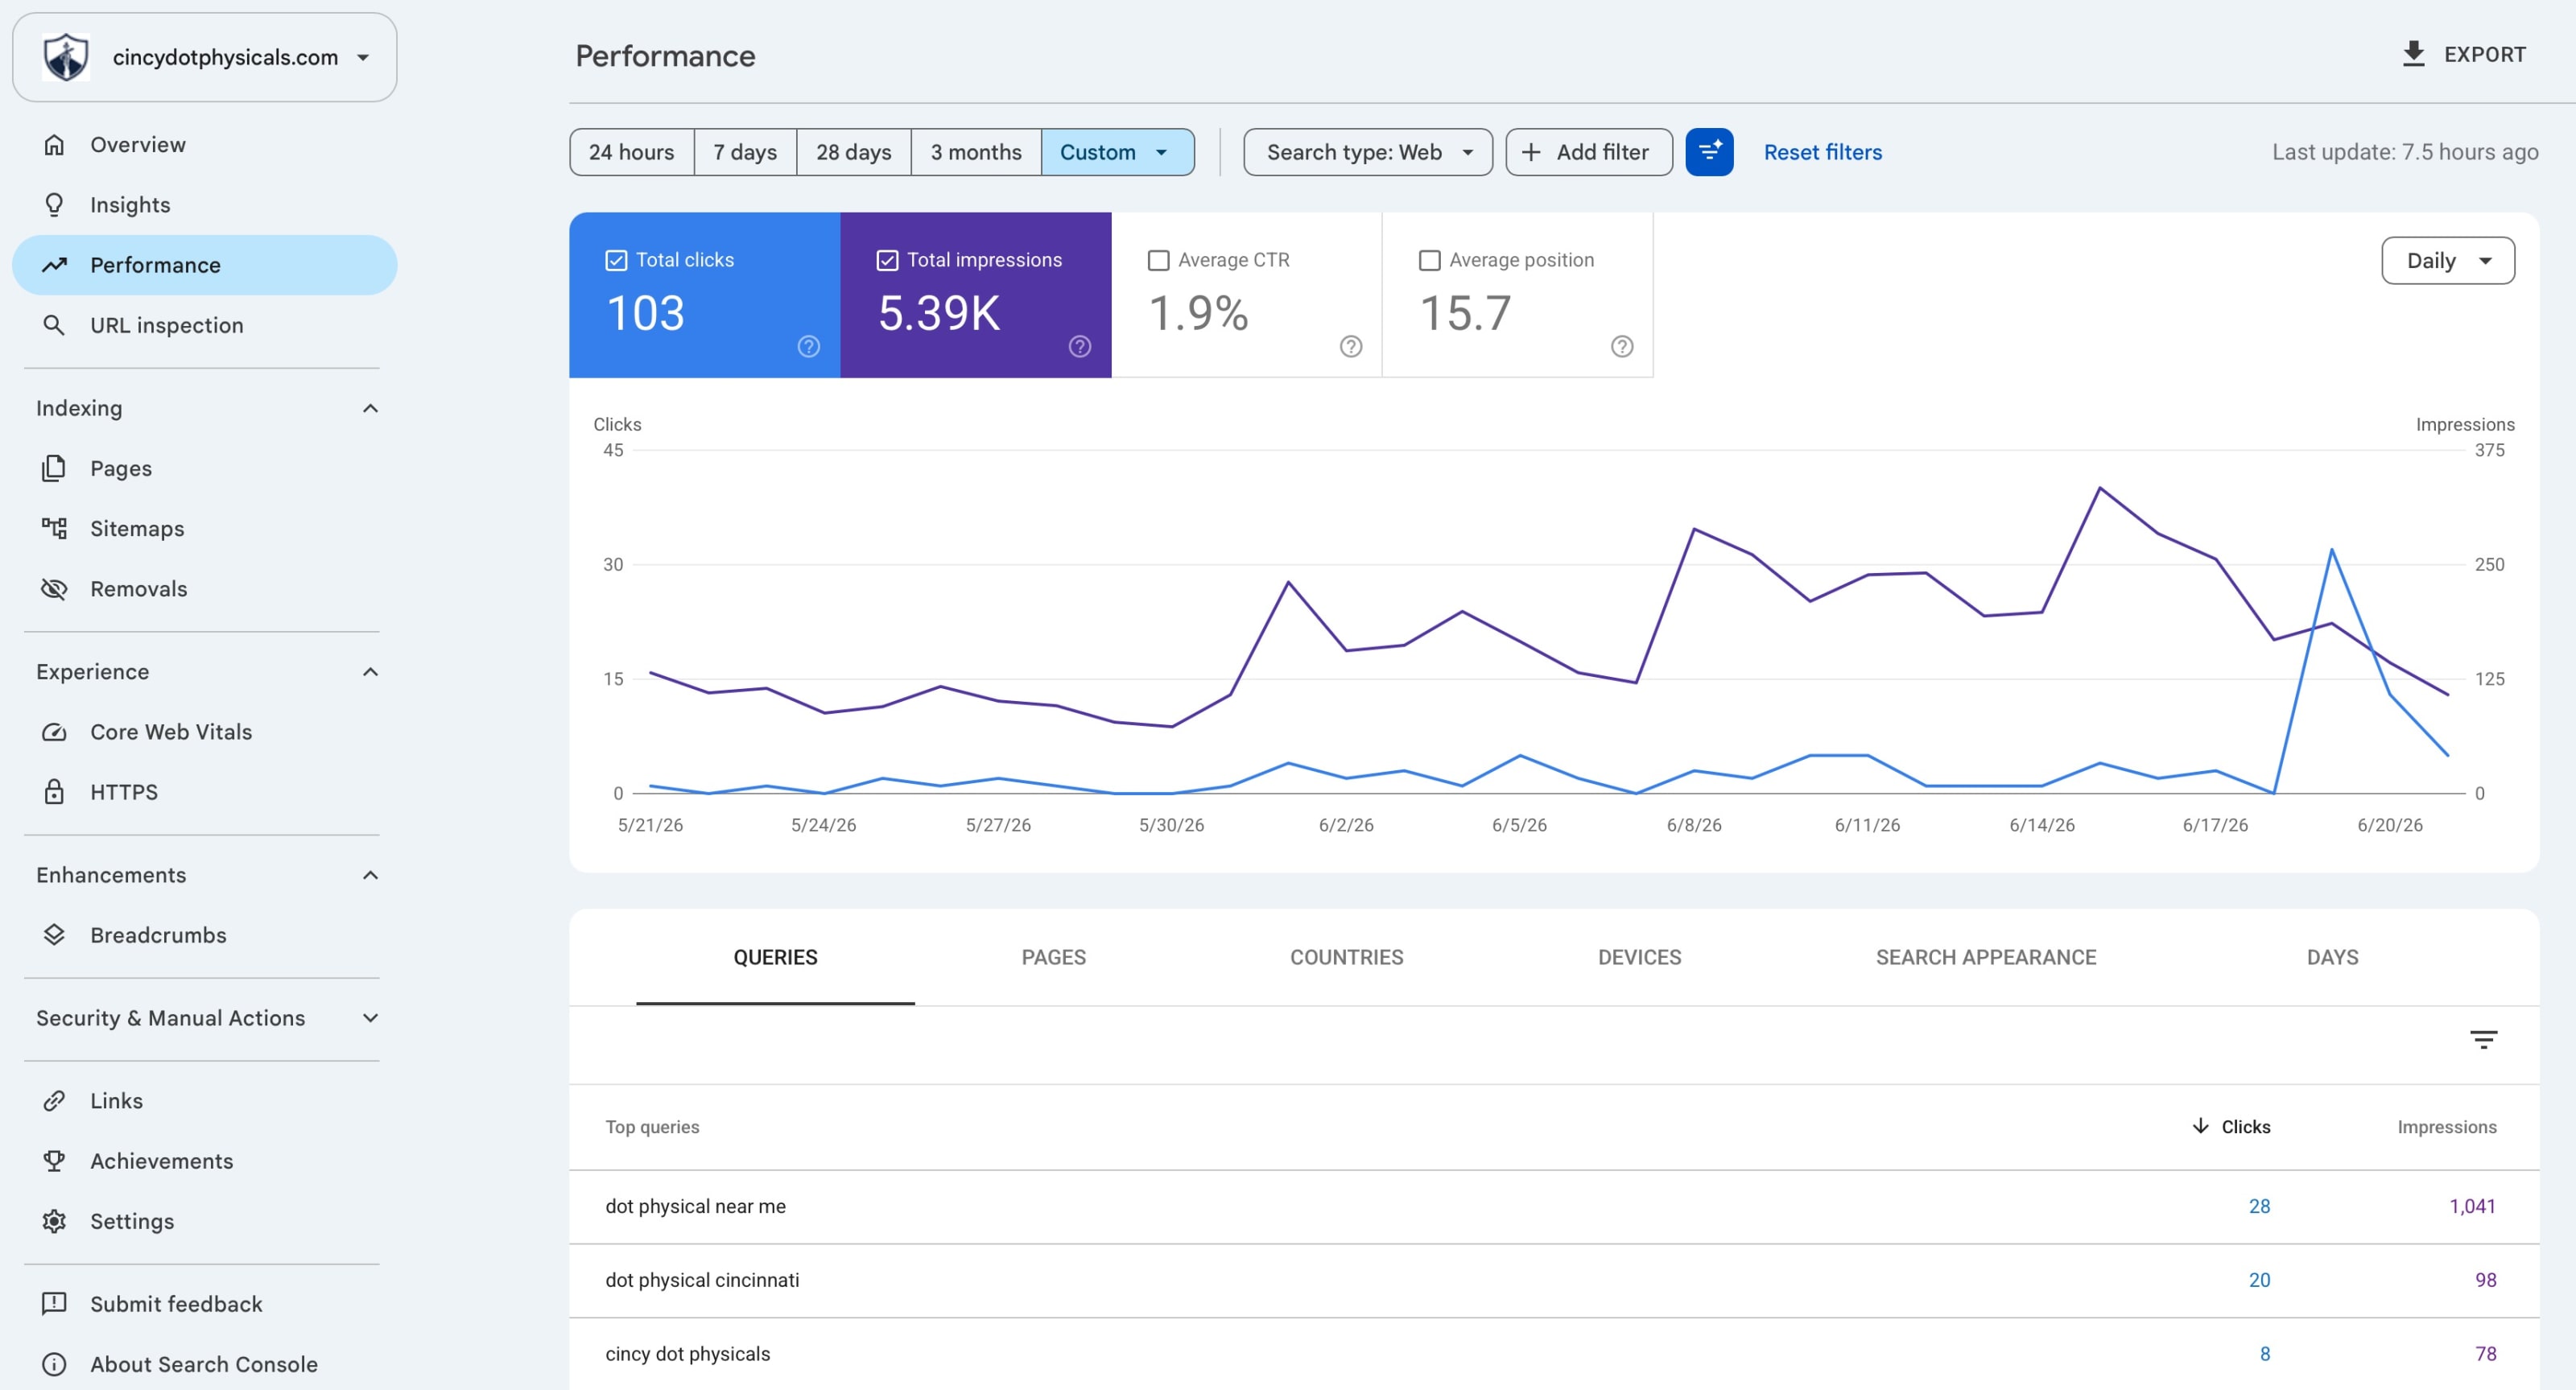The height and width of the screenshot is (1390, 2576).
Task: Open the Custom date range dropdown
Action: click(1117, 152)
